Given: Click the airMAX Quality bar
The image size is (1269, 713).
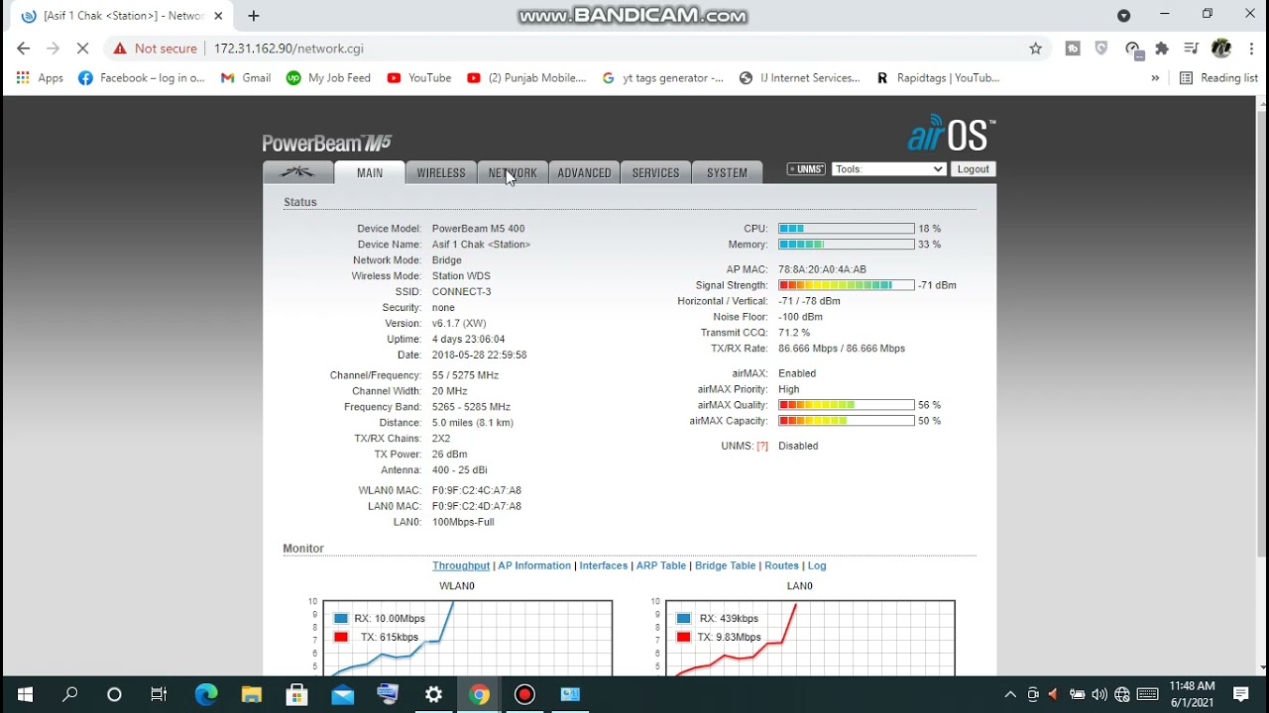Looking at the screenshot, I should pos(847,405).
